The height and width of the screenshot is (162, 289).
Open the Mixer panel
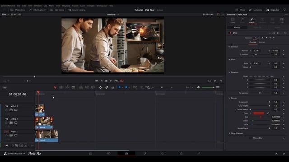pos(240,10)
